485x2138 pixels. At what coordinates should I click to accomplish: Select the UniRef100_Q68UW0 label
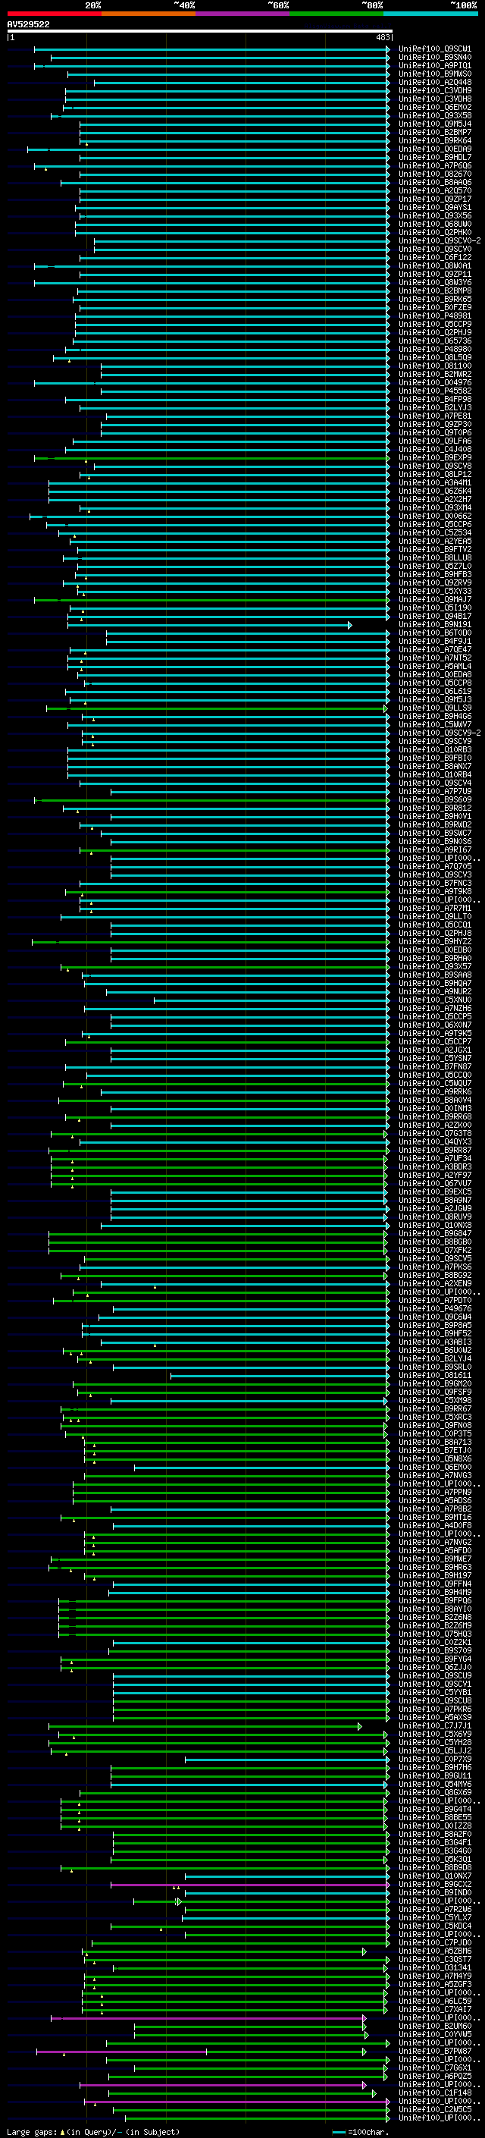pyautogui.click(x=434, y=224)
